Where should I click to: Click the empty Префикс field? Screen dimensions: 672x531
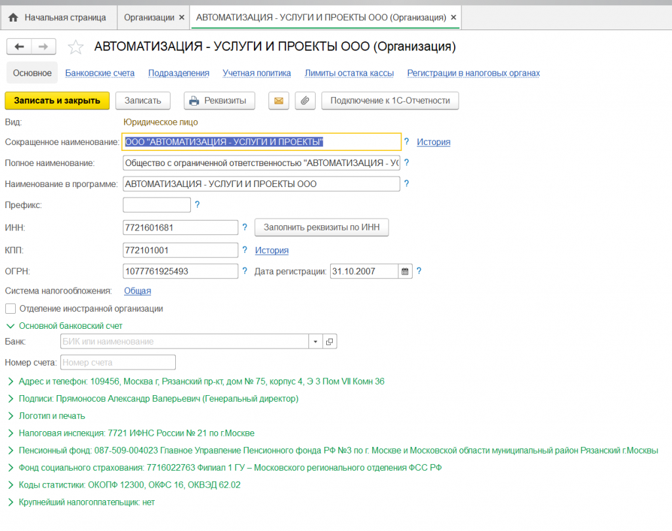pyautogui.click(x=157, y=205)
